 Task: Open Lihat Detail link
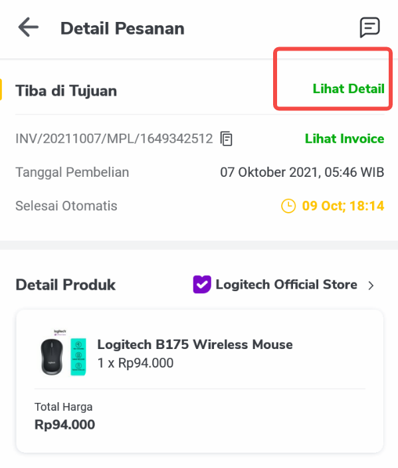click(x=348, y=88)
